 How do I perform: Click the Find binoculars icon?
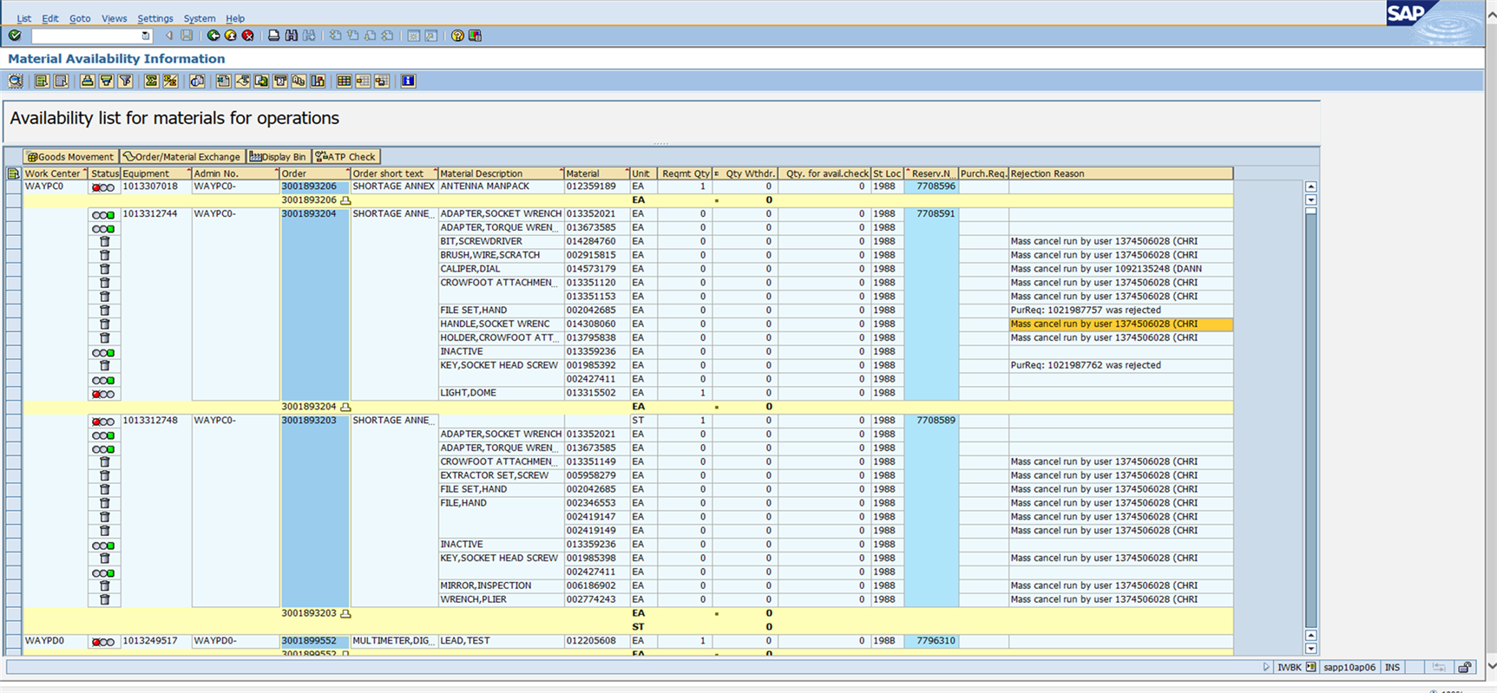tap(292, 36)
